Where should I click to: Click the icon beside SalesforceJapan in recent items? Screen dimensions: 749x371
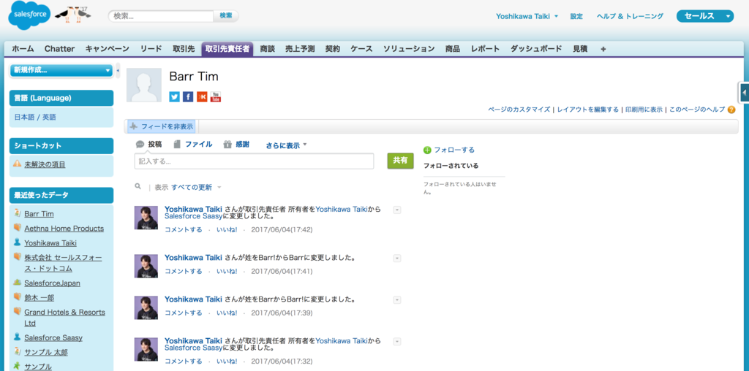18,283
